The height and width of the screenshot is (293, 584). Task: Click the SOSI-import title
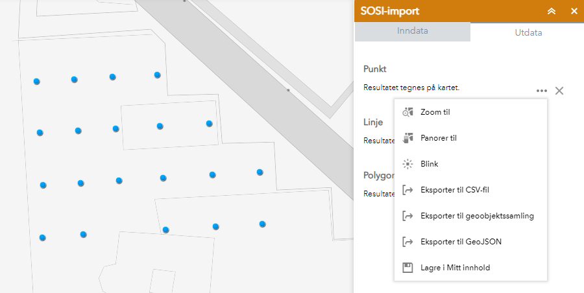pos(389,11)
